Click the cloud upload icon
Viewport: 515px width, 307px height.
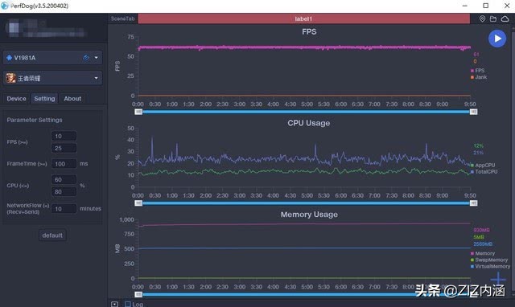505,19
